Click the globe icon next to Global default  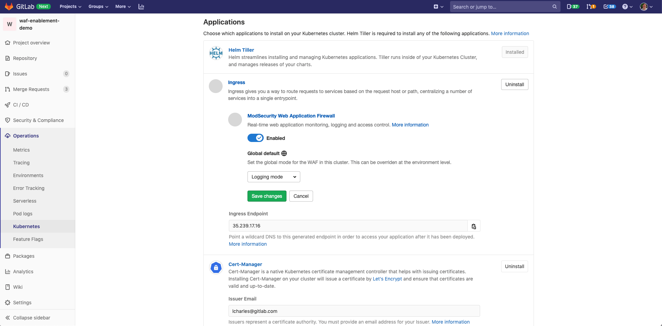click(284, 153)
